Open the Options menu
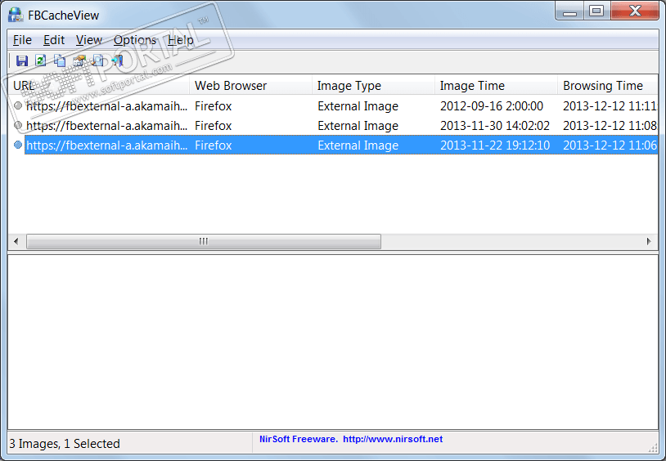The height and width of the screenshot is (461, 666). [x=135, y=40]
